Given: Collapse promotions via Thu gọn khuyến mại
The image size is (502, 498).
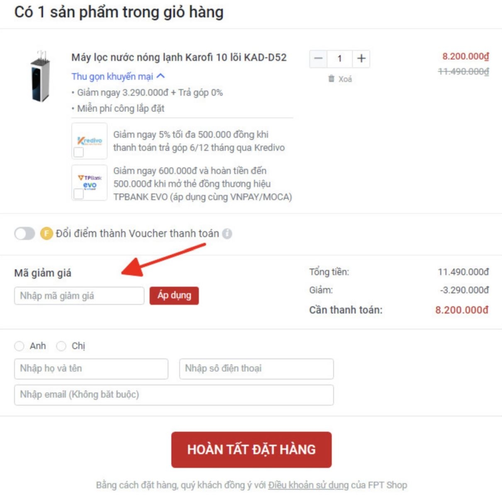Looking at the screenshot, I should [x=112, y=76].
